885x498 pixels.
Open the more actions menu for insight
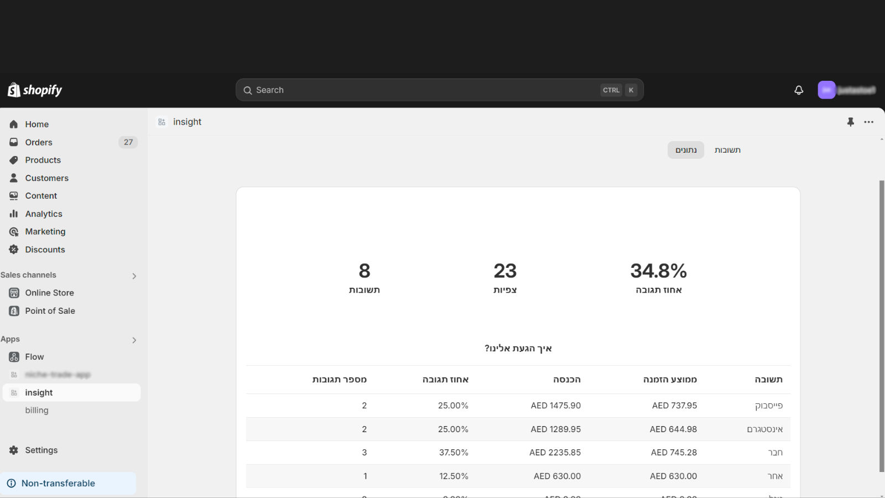click(x=868, y=122)
